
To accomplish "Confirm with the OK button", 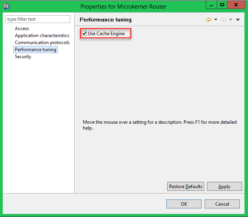I will [x=184, y=204].
